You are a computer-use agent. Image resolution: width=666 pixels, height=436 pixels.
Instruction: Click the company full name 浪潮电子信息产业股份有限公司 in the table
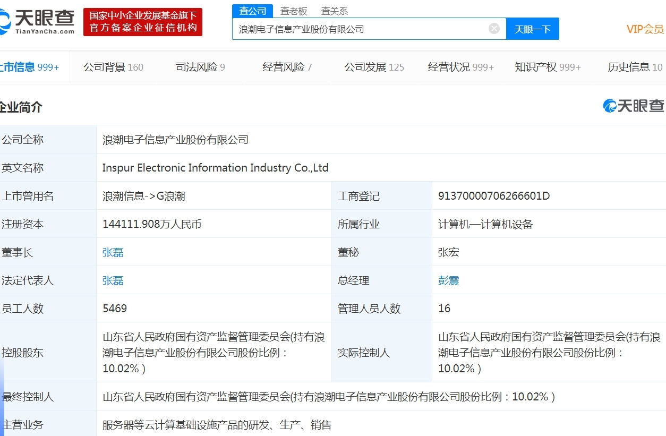coord(175,140)
